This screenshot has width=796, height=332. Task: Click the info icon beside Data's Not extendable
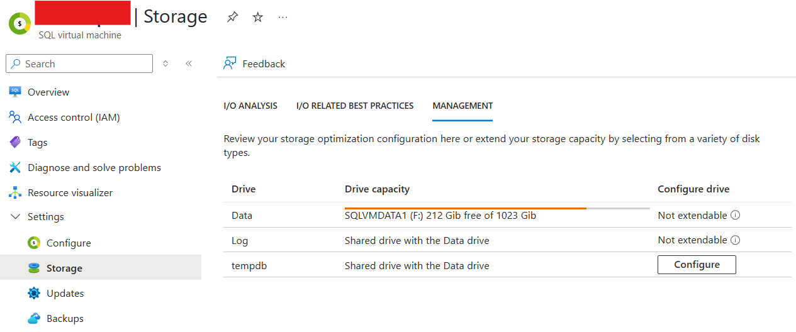735,215
